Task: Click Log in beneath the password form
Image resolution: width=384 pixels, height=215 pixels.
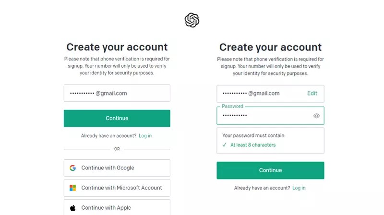Action: point(299,188)
